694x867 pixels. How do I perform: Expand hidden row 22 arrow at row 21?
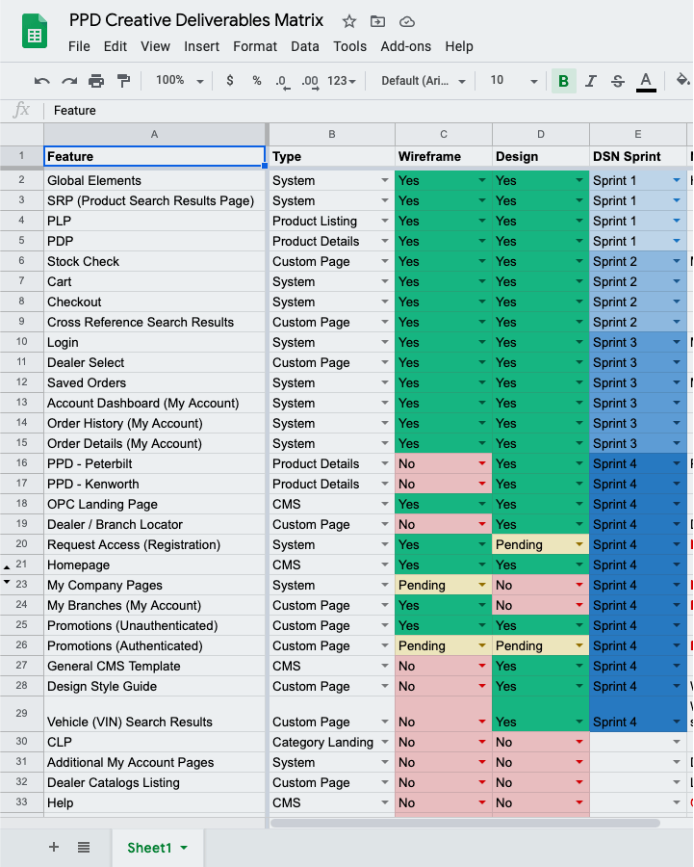[x=7, y=567]
